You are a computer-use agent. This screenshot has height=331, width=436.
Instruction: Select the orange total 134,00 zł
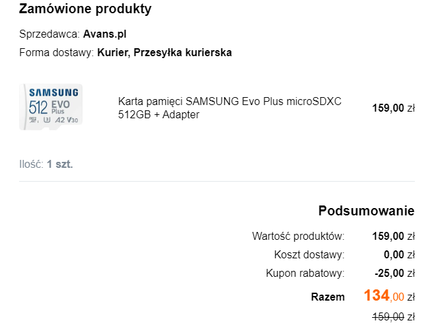389,295
